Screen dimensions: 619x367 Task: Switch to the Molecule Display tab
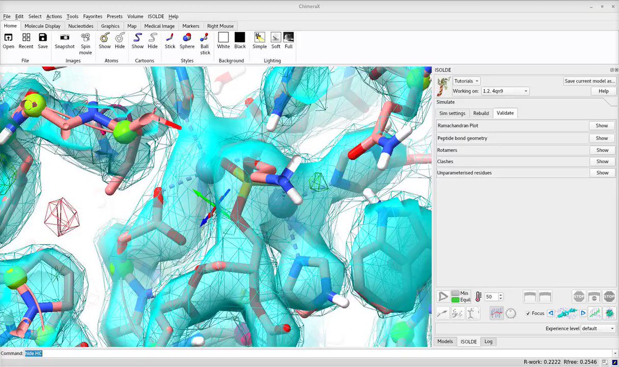point(42,26)
